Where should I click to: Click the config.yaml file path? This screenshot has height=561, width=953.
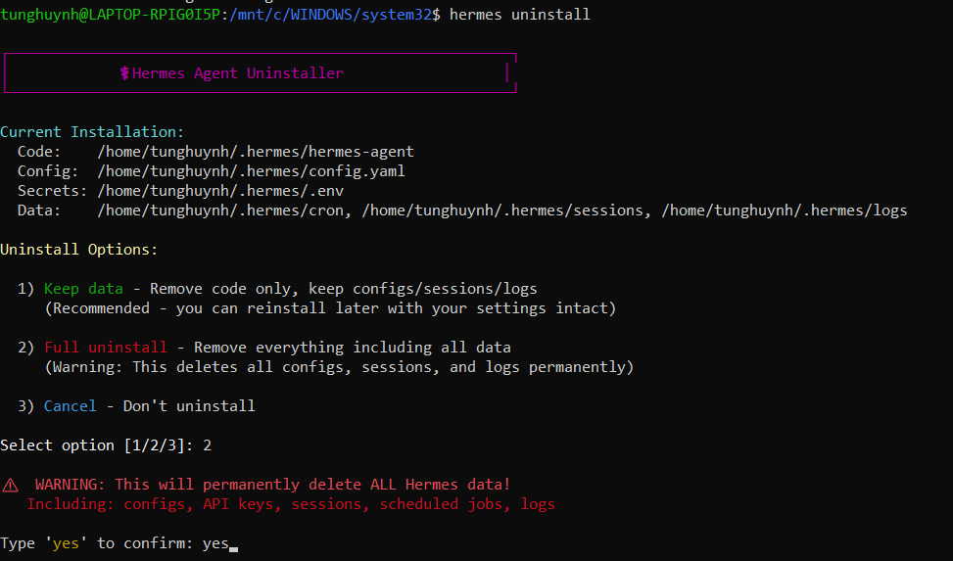pos(251,171)
